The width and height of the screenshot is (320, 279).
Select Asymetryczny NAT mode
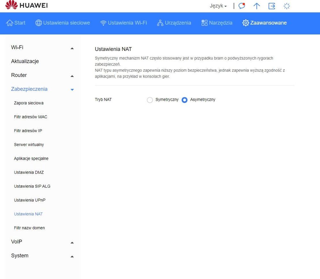point(185,100)
